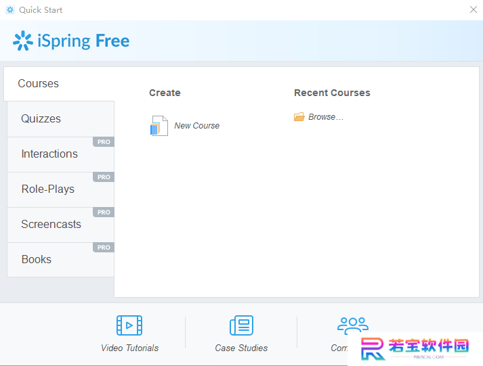Click the 'Create' heading

[x=165, y=93]
